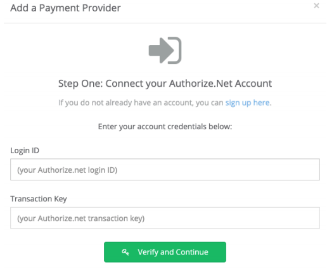Close the Add a Payment Provider dialog
Screen dimensions: 327x271
[316, 6]
